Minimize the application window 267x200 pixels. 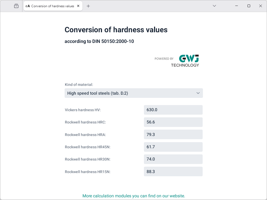click(237, 6)
